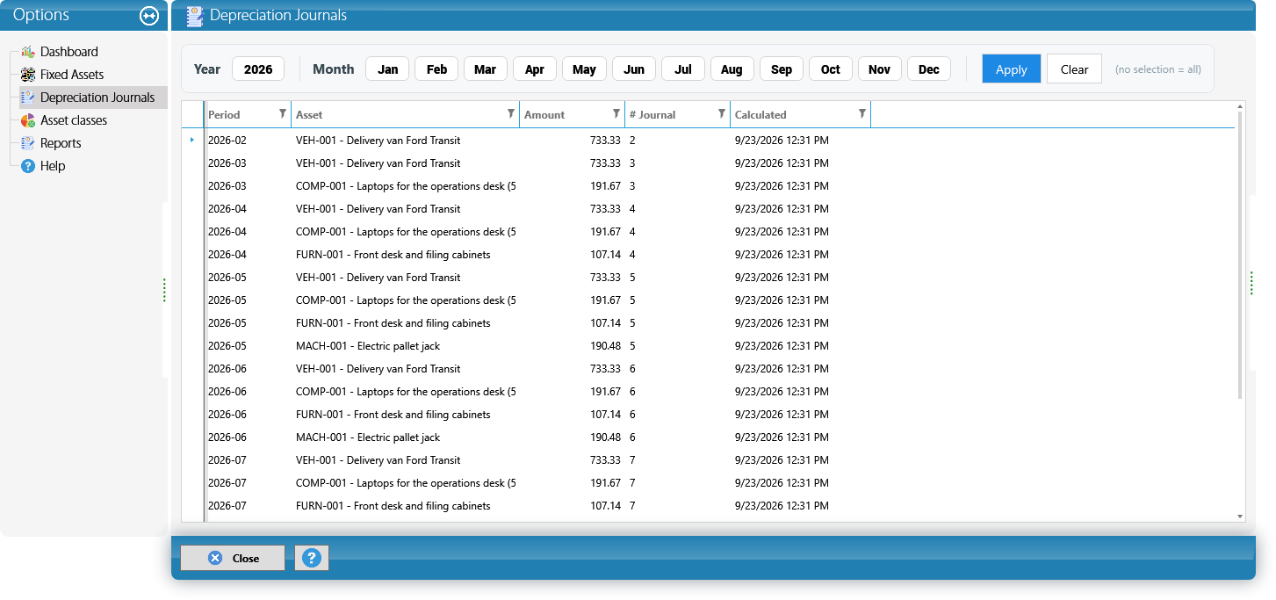Toggle the Jul month filter
The width and height of the screenshot is (1276, 600).
pos(683,69)
